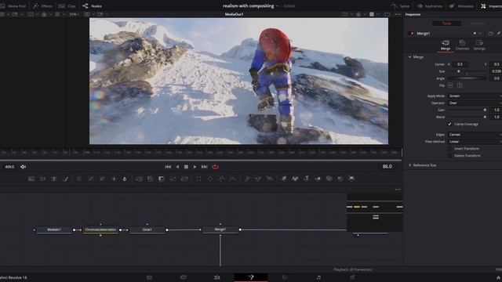Toggle Merge1 node color dot in Inspector
The width and height of the screenshot is (502, 282).
412,33
